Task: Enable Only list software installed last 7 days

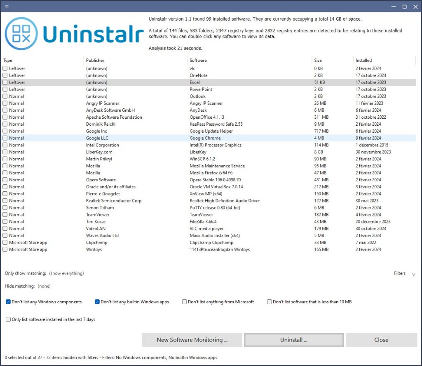Action: 8,319
